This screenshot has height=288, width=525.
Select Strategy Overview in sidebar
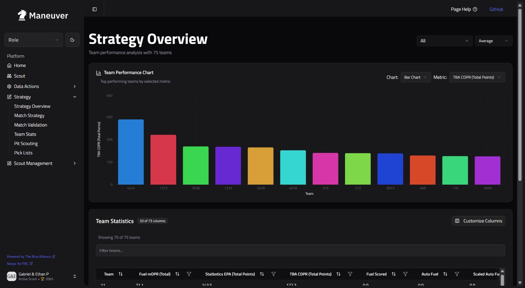pos(32,106)
